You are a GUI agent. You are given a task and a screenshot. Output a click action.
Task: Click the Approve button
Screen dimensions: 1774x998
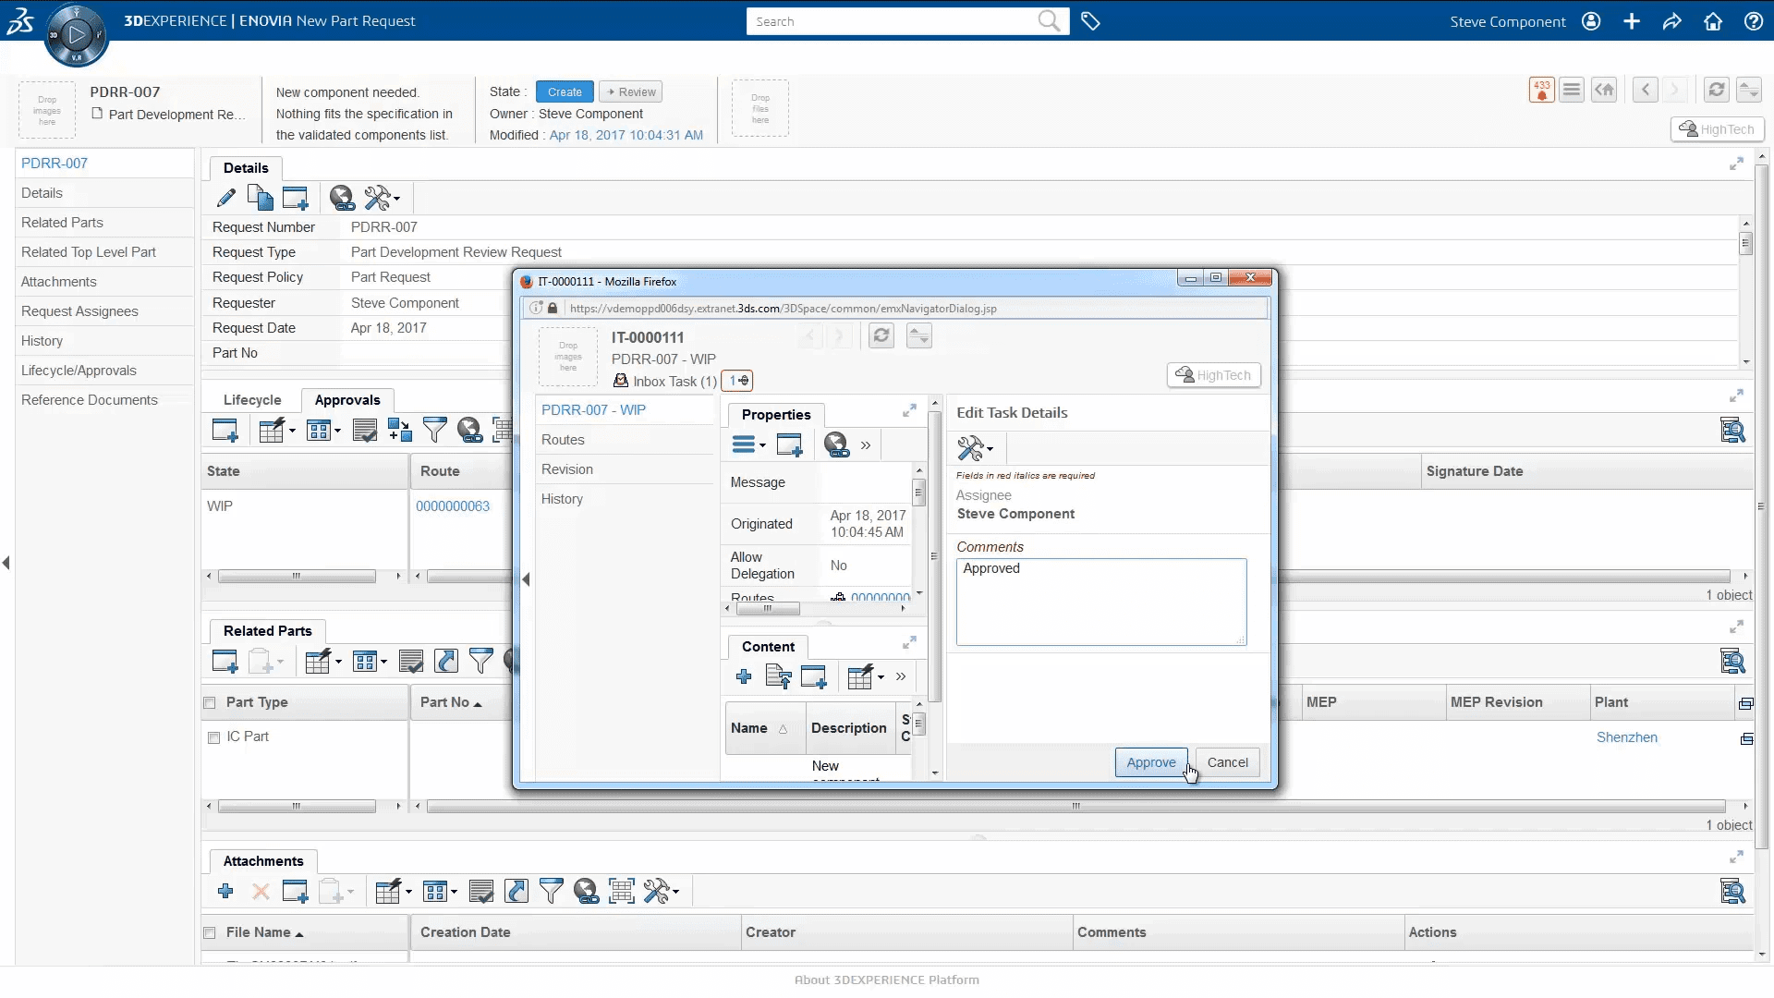(x=1150, y=762)
